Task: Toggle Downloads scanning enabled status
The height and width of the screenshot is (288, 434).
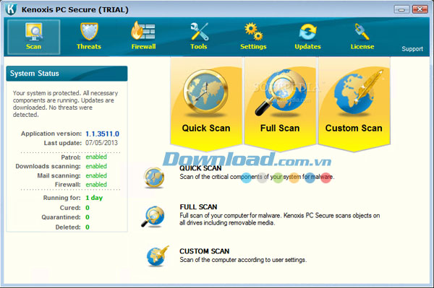Action: [x=96, y=166]
